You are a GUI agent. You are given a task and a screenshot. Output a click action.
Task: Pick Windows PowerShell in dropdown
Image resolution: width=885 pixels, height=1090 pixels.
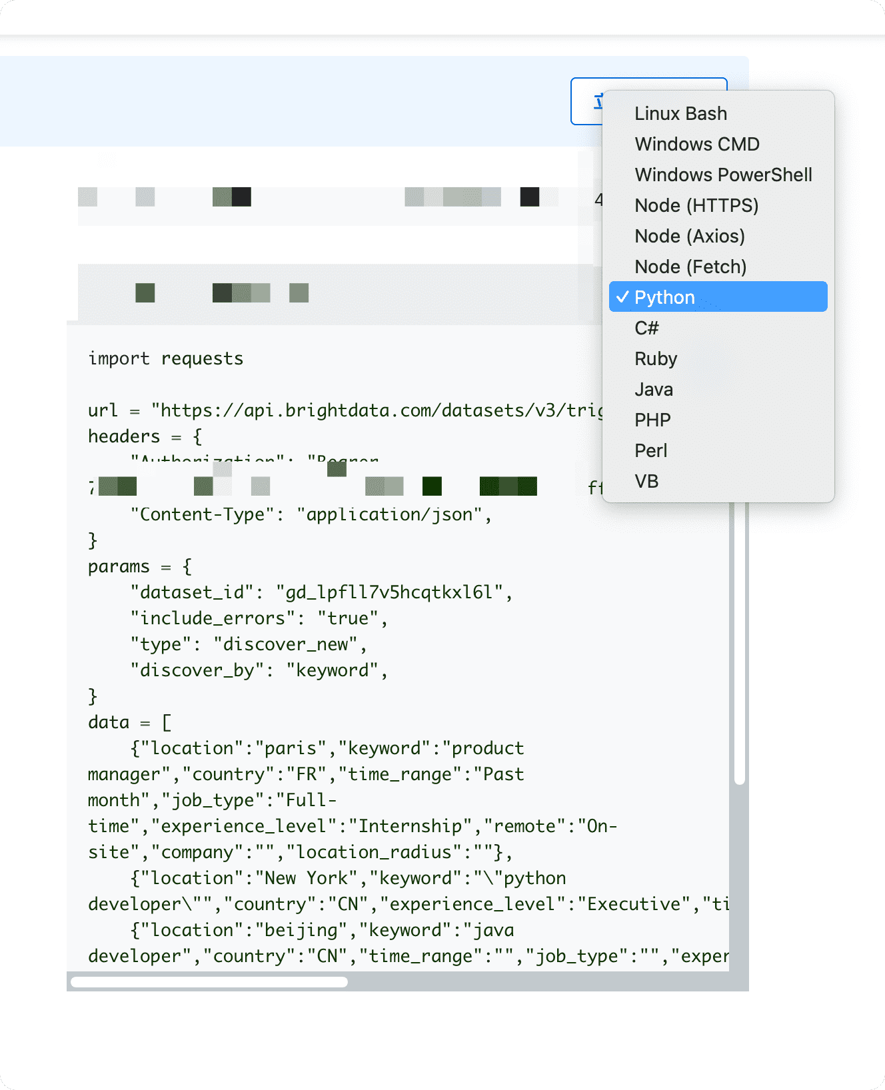click(718, 175)
